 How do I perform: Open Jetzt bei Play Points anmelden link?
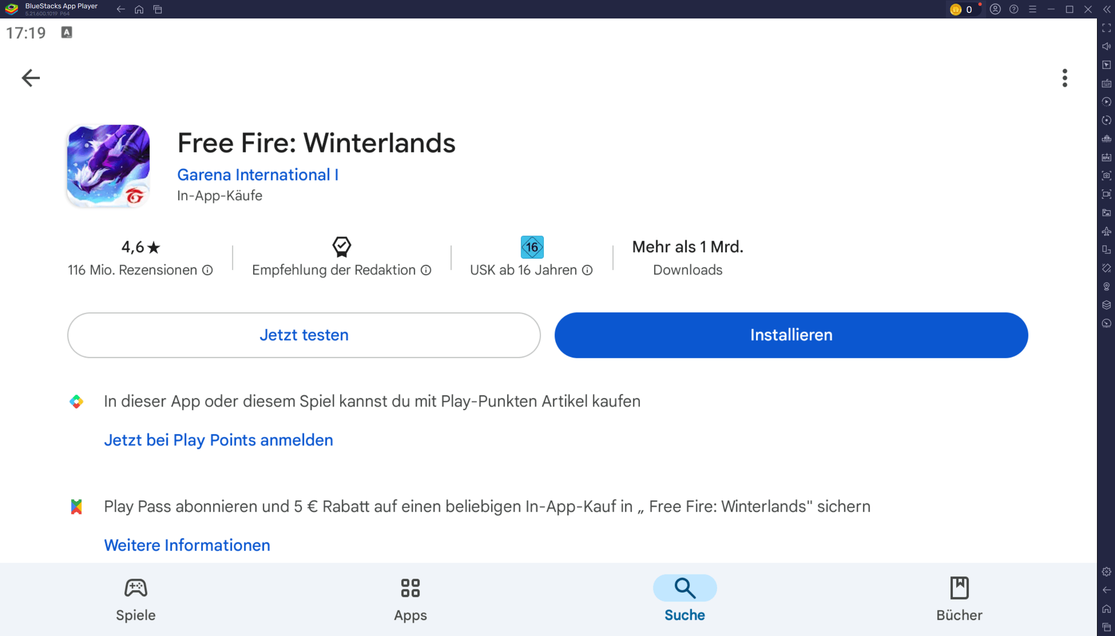218,439
